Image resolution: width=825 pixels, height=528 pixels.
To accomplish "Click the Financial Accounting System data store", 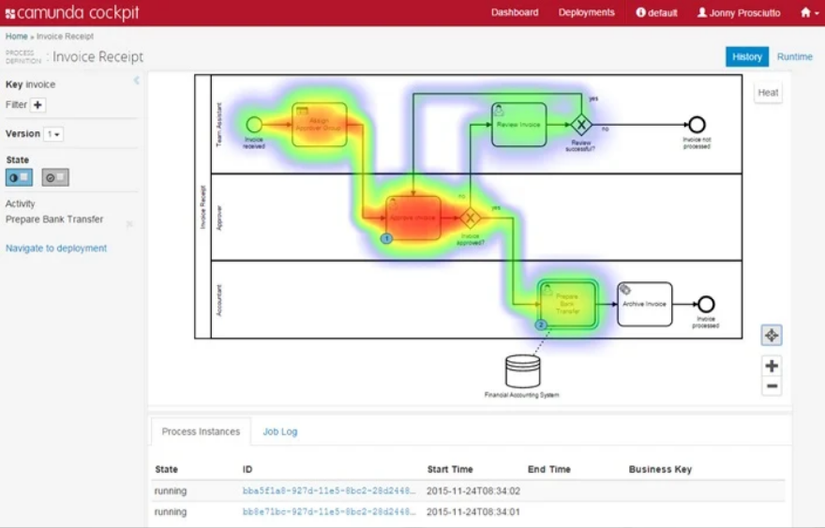I will coord(522,371).
